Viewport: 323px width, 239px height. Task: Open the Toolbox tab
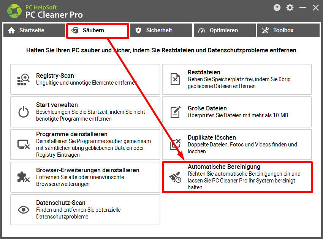[x=288, y=30]
